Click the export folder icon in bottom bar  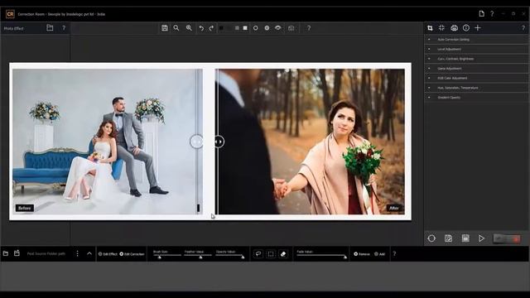tap(17, 253)
